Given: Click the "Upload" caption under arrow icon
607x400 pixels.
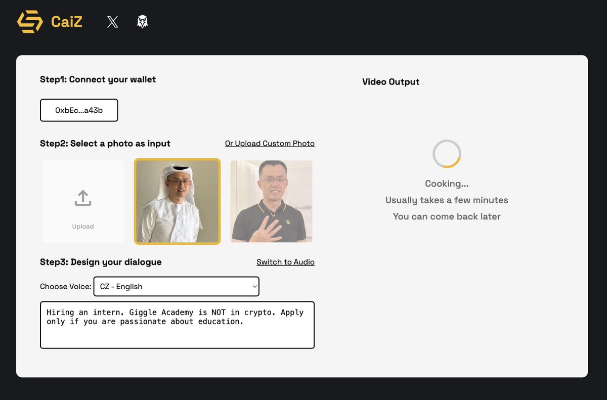Looking at the screenshot, I should click(83, 227).
